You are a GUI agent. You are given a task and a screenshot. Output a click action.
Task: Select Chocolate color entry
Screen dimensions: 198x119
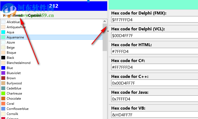[x=52, y=98]
